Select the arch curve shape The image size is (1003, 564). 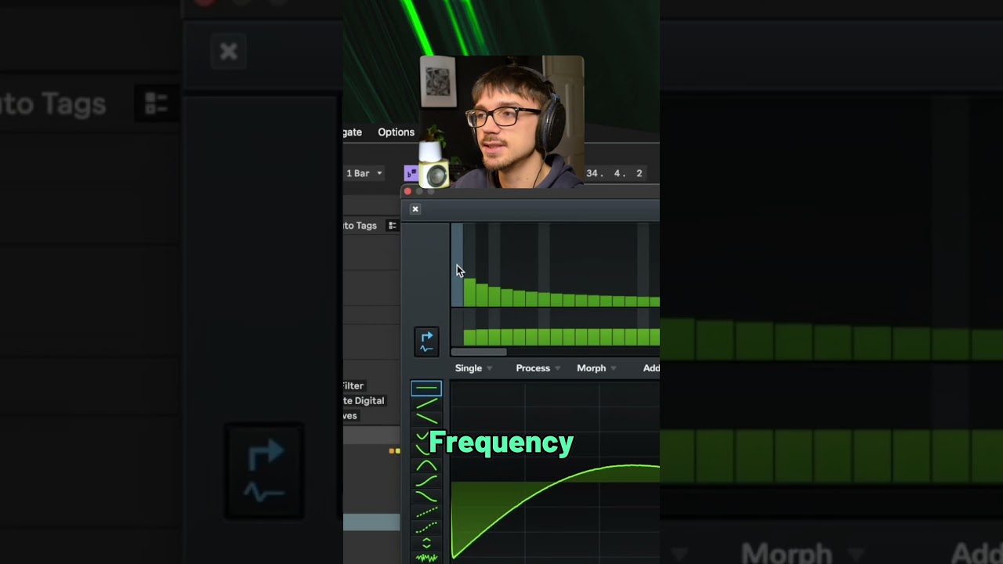coord(426,466)
